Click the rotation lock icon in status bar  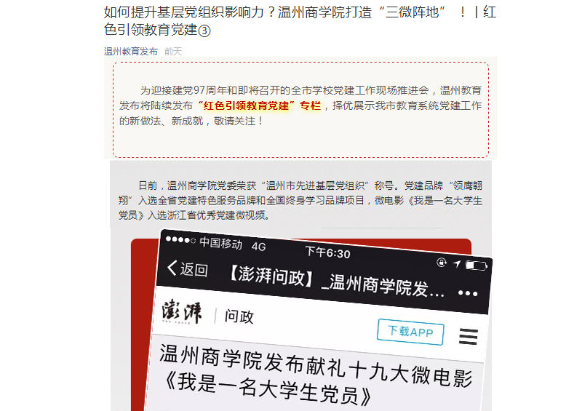(442, 263)
